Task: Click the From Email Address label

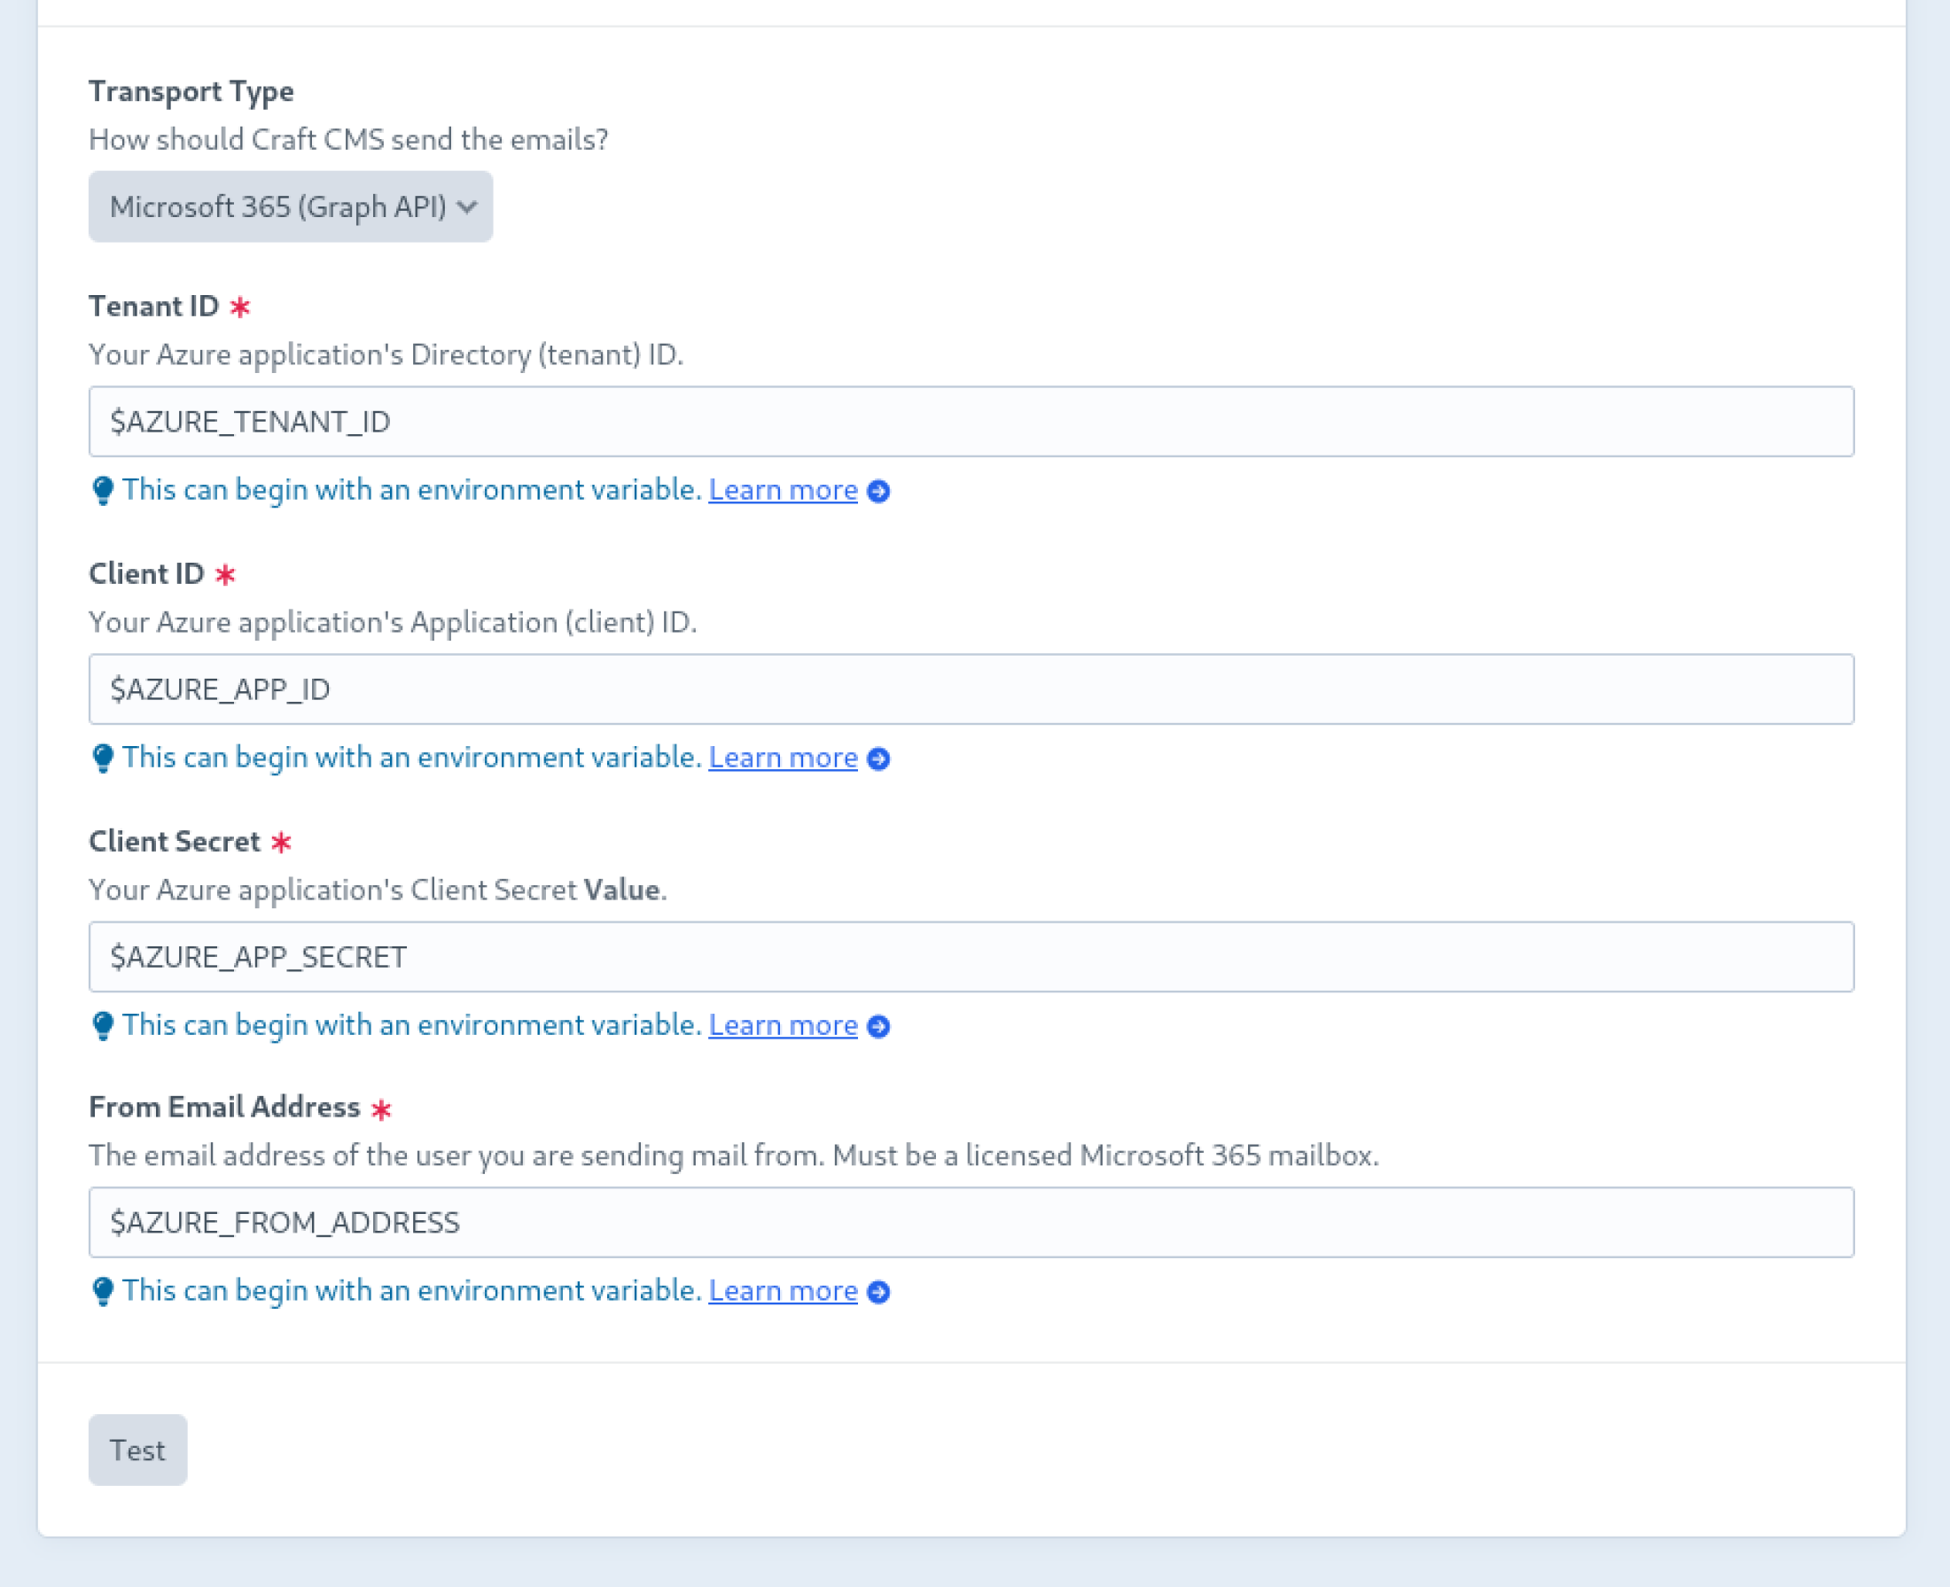Action: 224,1107
